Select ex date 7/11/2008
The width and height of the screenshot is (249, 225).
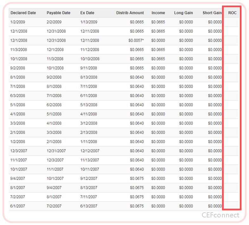[88, 87]
